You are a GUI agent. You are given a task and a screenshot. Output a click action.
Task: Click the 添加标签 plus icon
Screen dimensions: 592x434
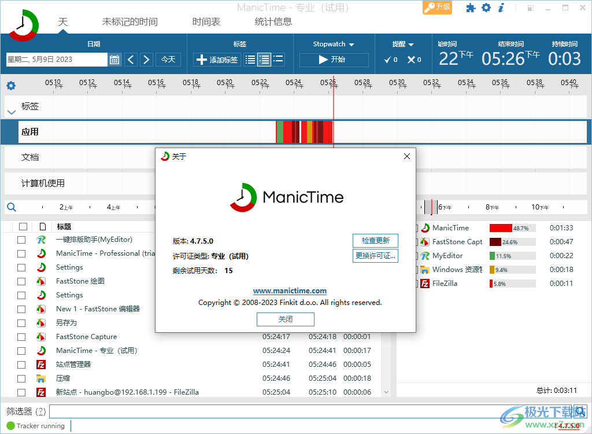(x=202, y=59)
